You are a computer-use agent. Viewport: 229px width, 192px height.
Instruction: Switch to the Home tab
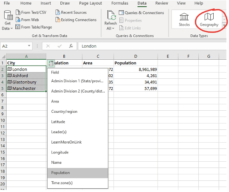[x=26, y=3]
